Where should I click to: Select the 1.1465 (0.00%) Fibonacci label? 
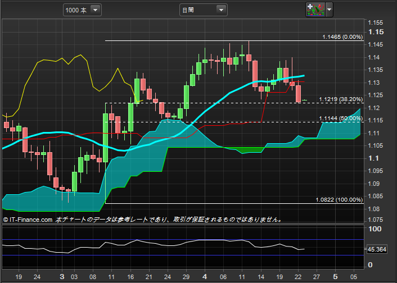click(x=342, y=37)
